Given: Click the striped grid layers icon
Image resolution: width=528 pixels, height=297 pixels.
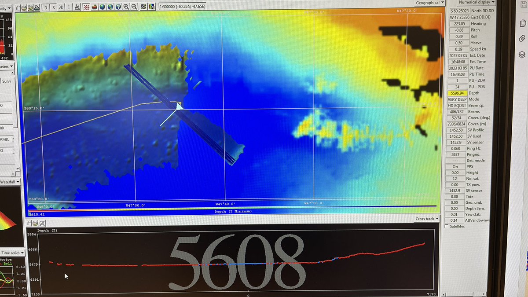Looking at the screenshot, I should (143, 7).
